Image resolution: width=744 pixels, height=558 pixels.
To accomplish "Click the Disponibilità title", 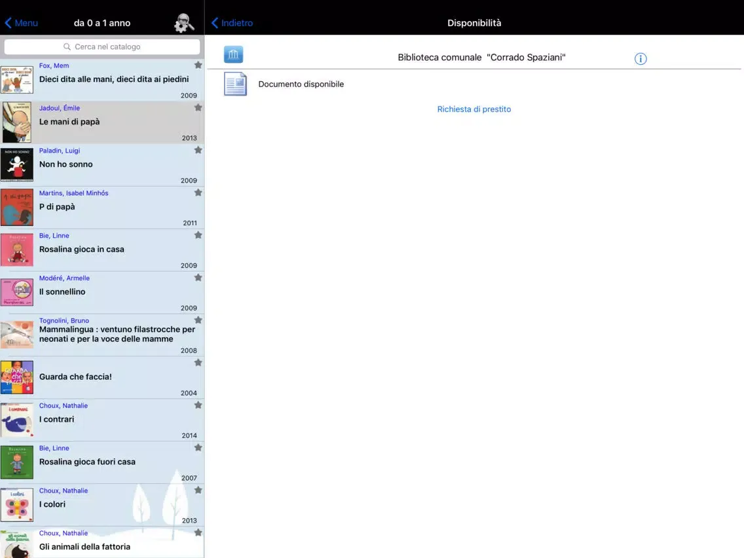I will pos(474,23).
